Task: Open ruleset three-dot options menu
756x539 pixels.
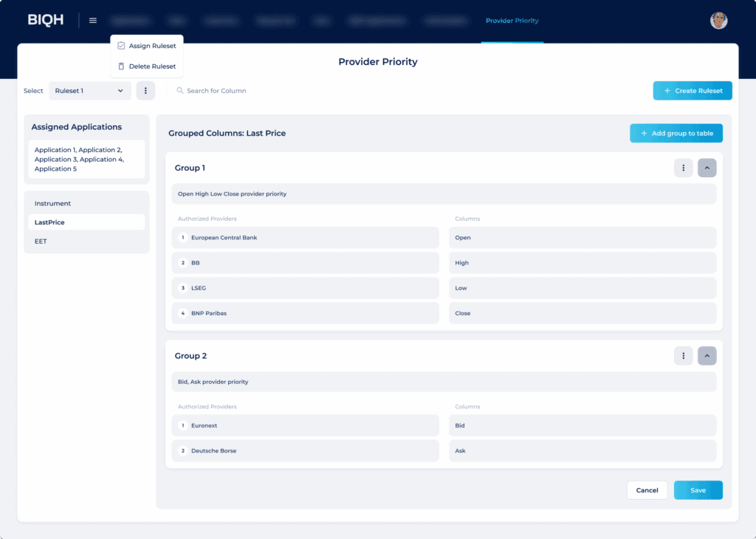Action: tap(145, 91)
